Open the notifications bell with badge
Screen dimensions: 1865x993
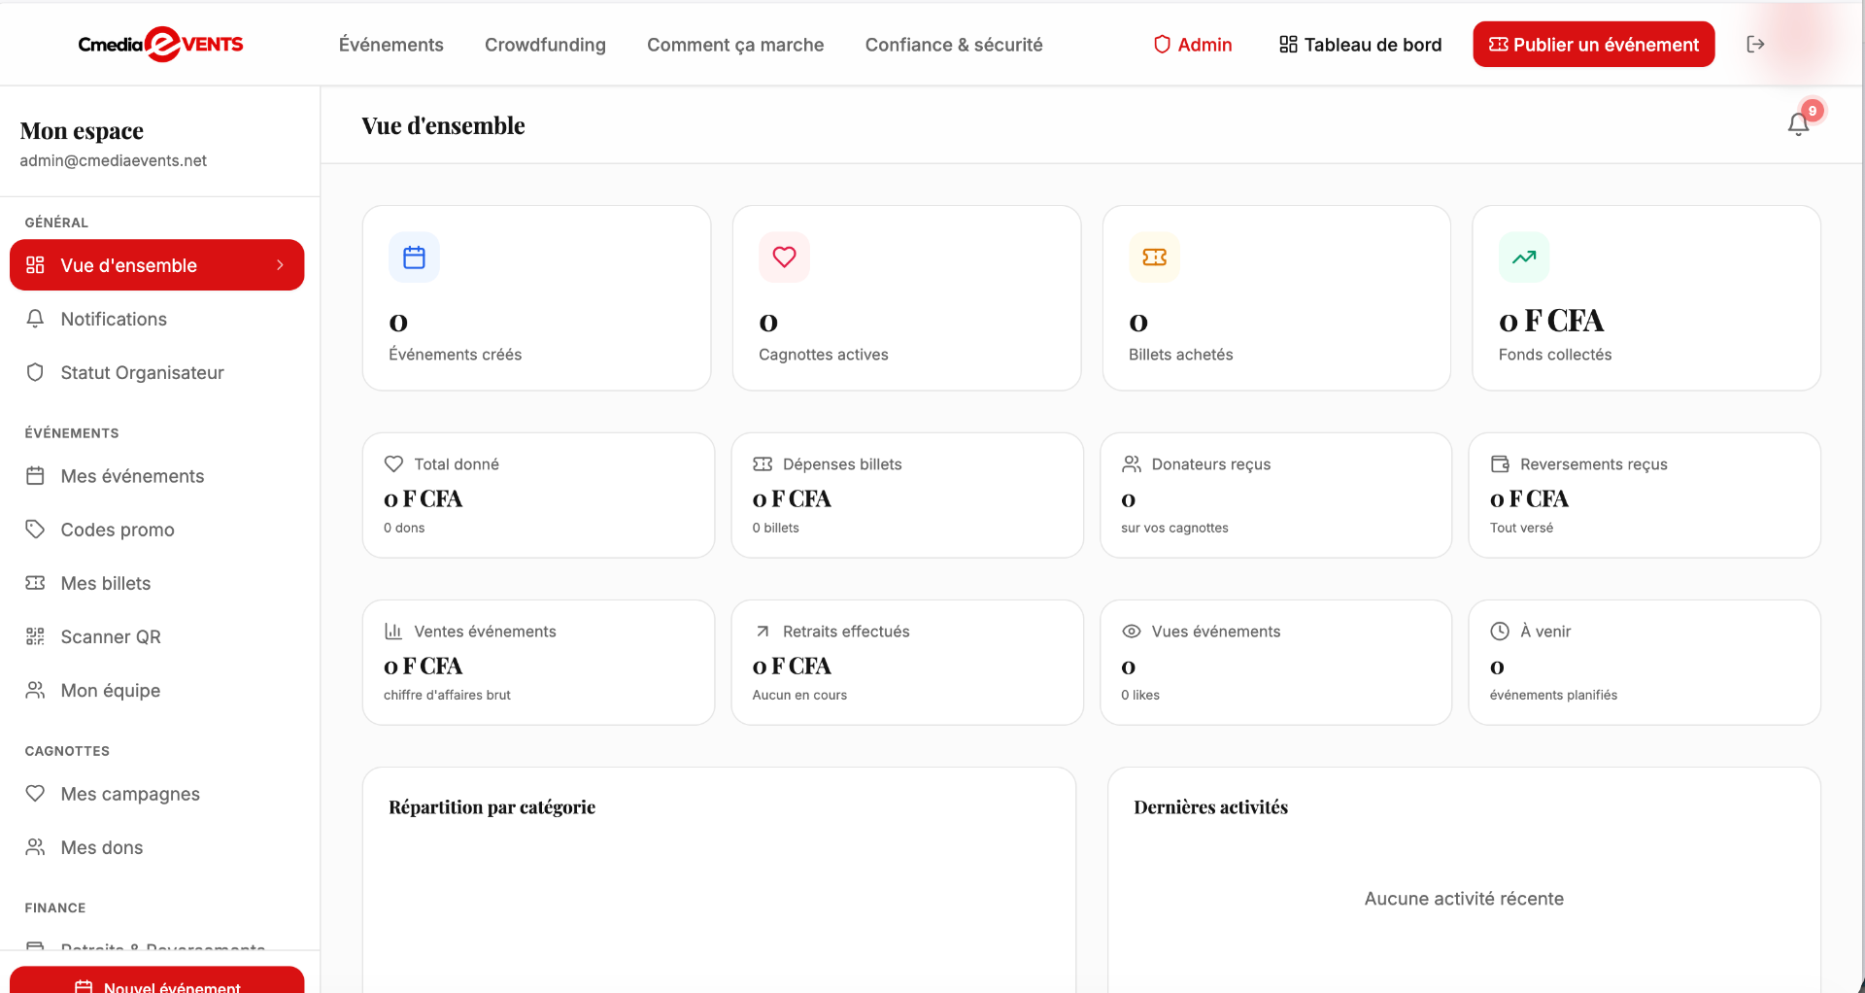pyautogui.click(x=1799, y=124)
